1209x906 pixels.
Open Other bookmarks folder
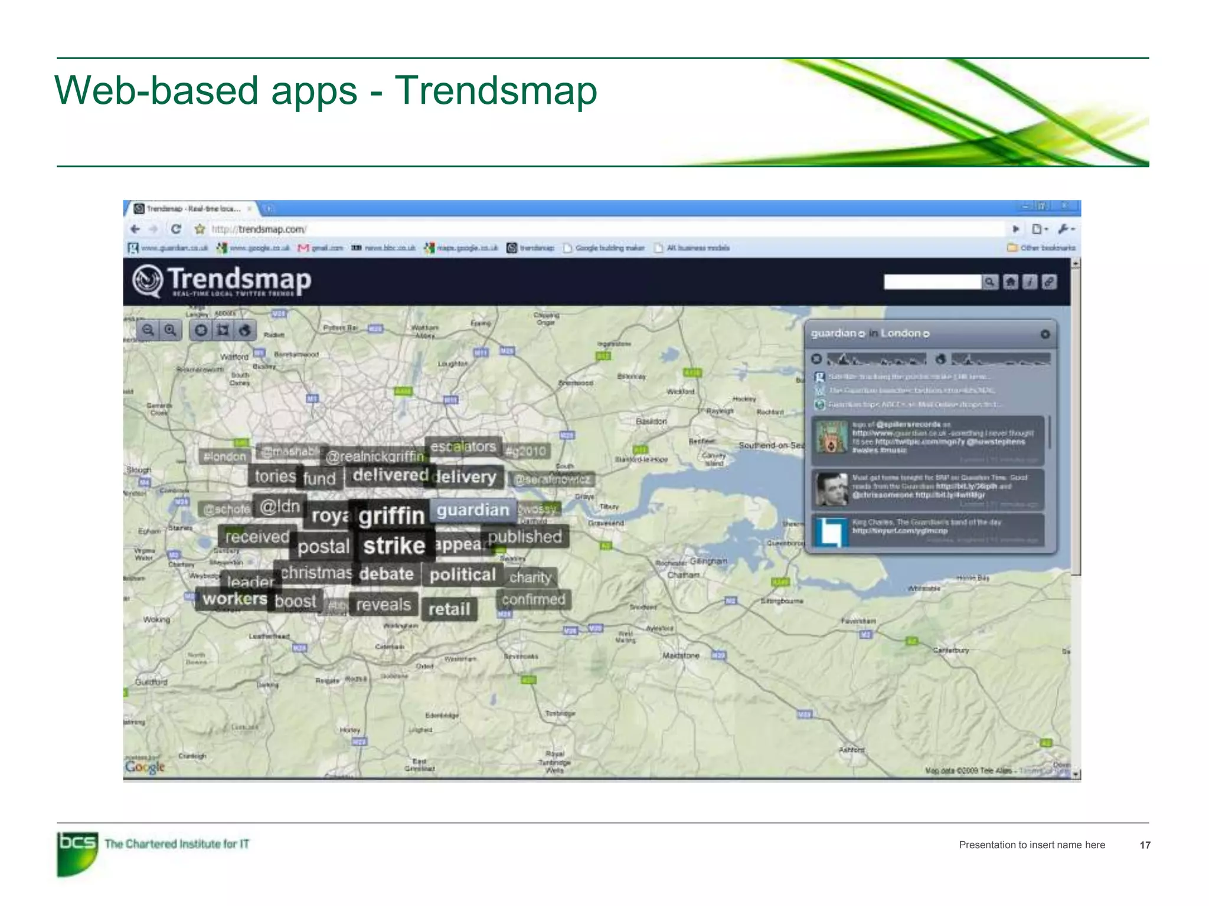1041,248
